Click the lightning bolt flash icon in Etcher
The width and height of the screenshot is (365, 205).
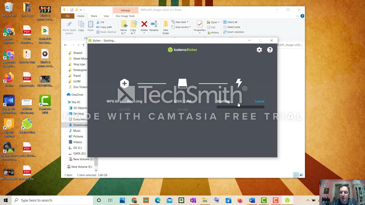[x=239, y=83]
